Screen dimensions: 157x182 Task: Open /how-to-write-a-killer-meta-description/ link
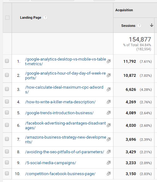pyautogui.click(x=60, y=102)
